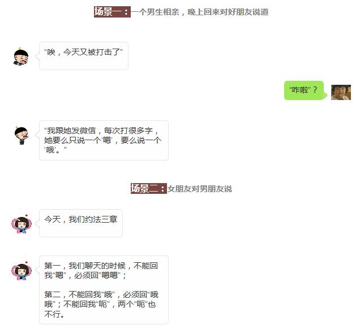
Task: Click the line starting "第二，不能回我"
Action: click(x=101, y=294)
